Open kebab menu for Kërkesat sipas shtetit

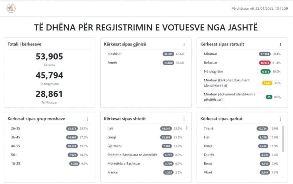click(x=184, y=119)
